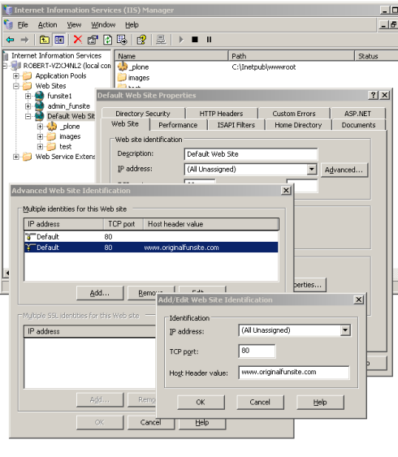Click the IIS Manager menu bar app icon
The image size is (398, 457).
point(8,24)
